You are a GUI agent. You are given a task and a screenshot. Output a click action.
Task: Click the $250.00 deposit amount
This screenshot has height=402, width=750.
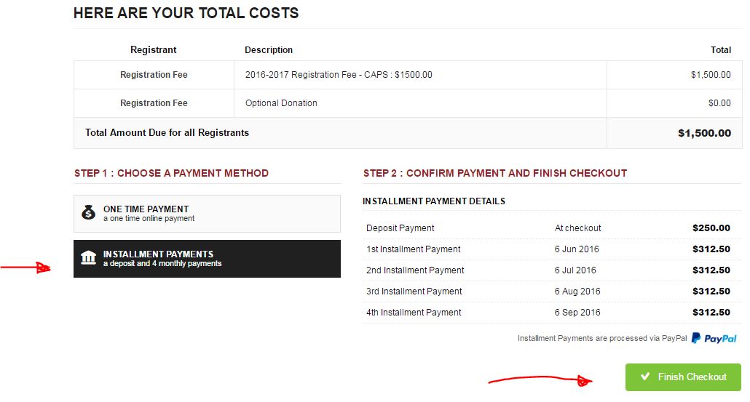711,228
